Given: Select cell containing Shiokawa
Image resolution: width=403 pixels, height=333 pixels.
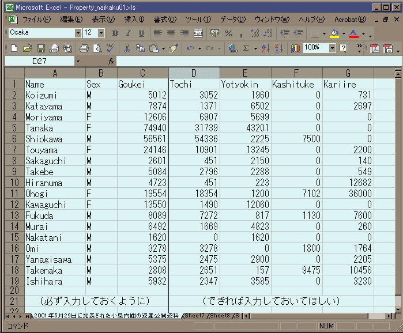Looking at the screenshot, I should point(55,139).
